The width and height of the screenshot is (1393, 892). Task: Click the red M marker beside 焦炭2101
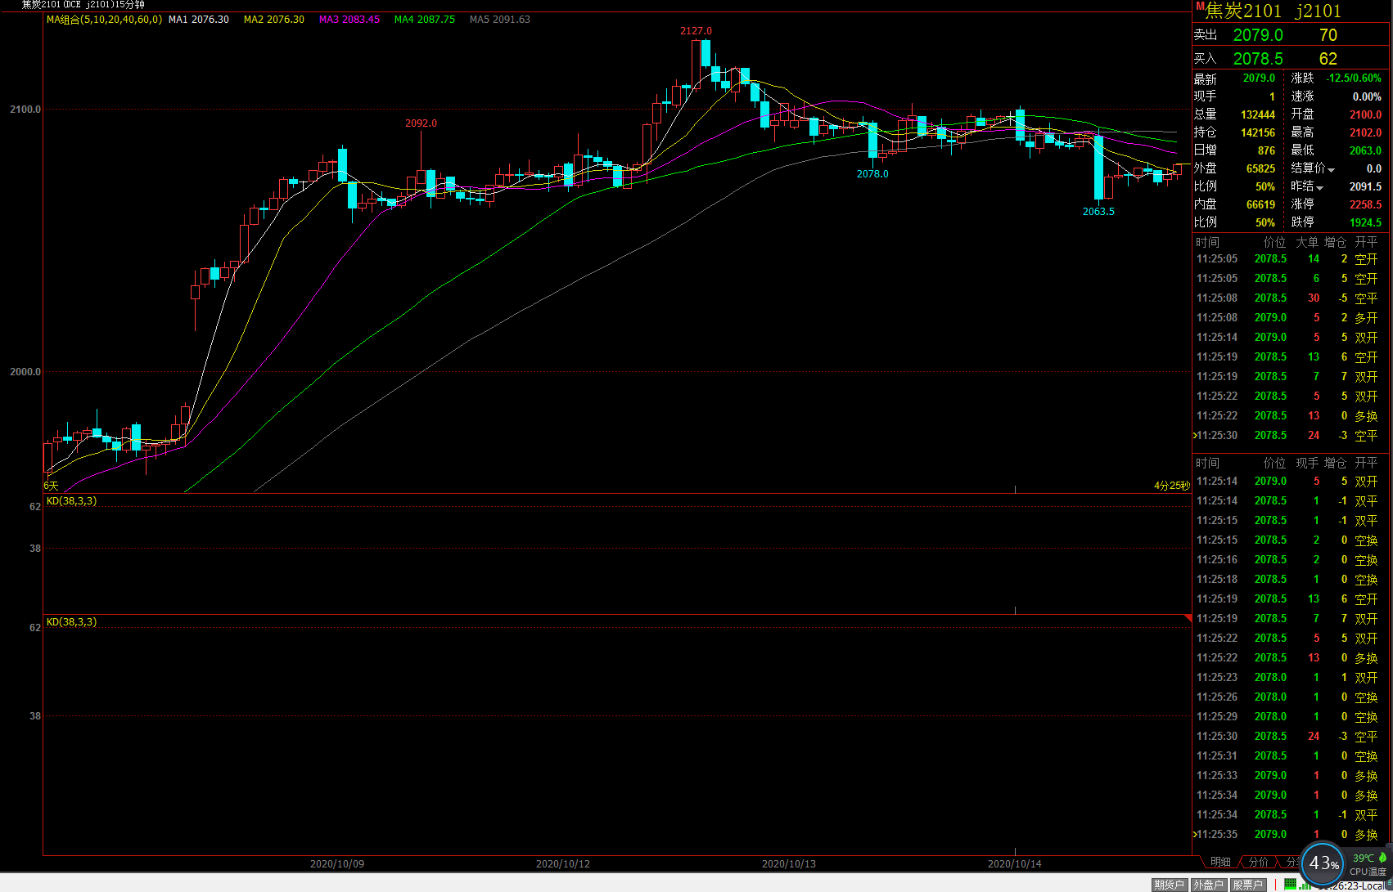point(1200,7)
